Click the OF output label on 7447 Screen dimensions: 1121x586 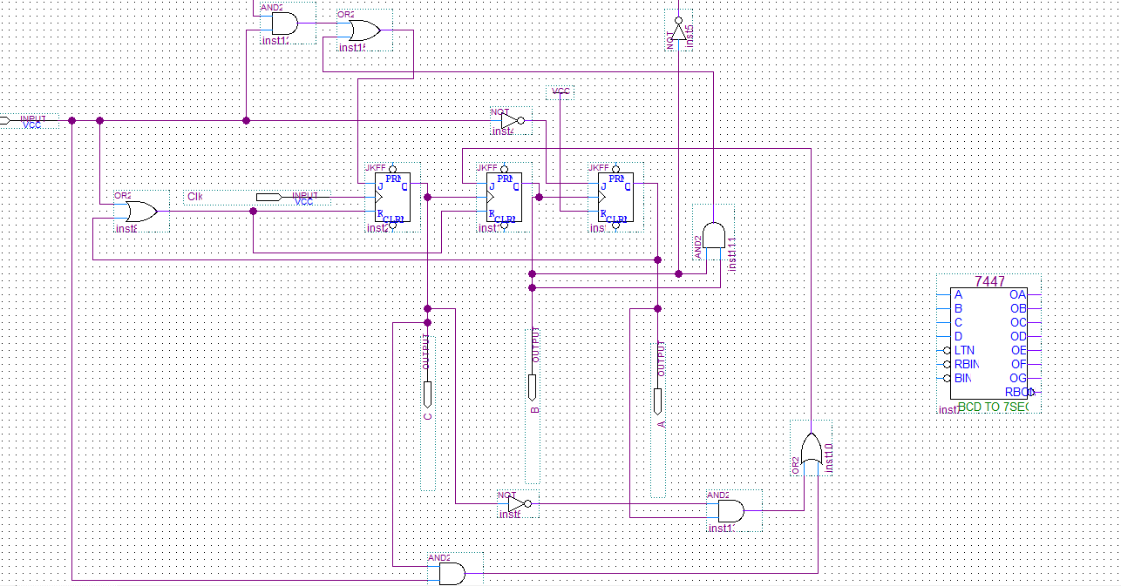1017,364
